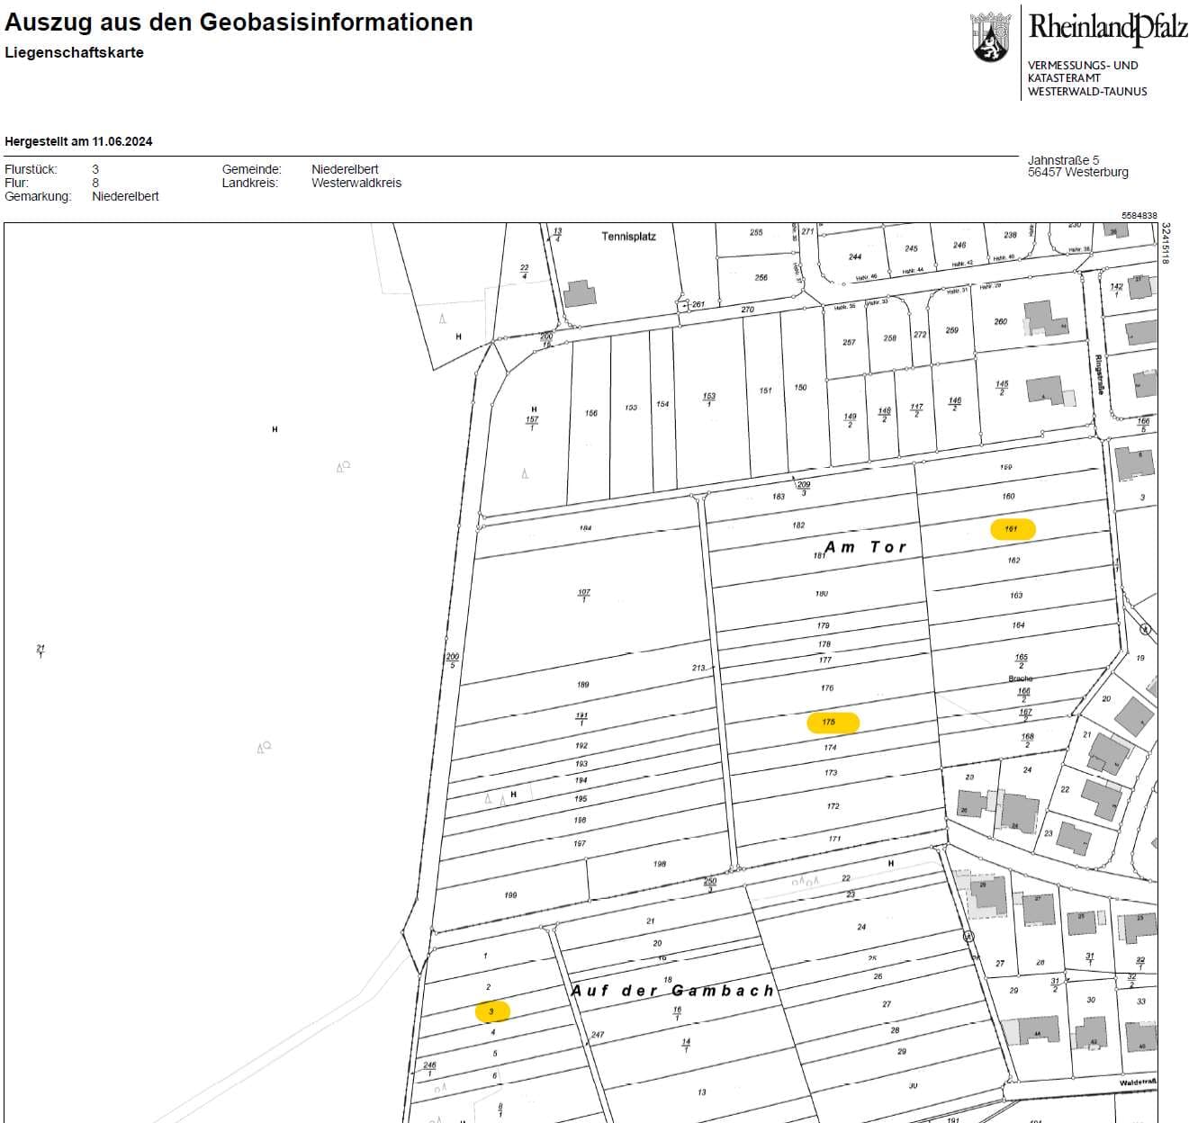This screenshot has height=1123, width=1189.
Task: Click the 'Vermessungs- und Katasteramt Westerwald-Taunus' text
Action: pos(1086,78)
